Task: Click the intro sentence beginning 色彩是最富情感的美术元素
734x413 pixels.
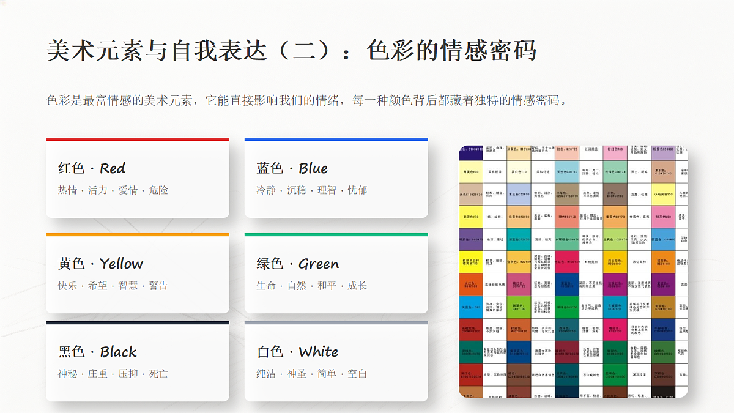Action: 307,100
